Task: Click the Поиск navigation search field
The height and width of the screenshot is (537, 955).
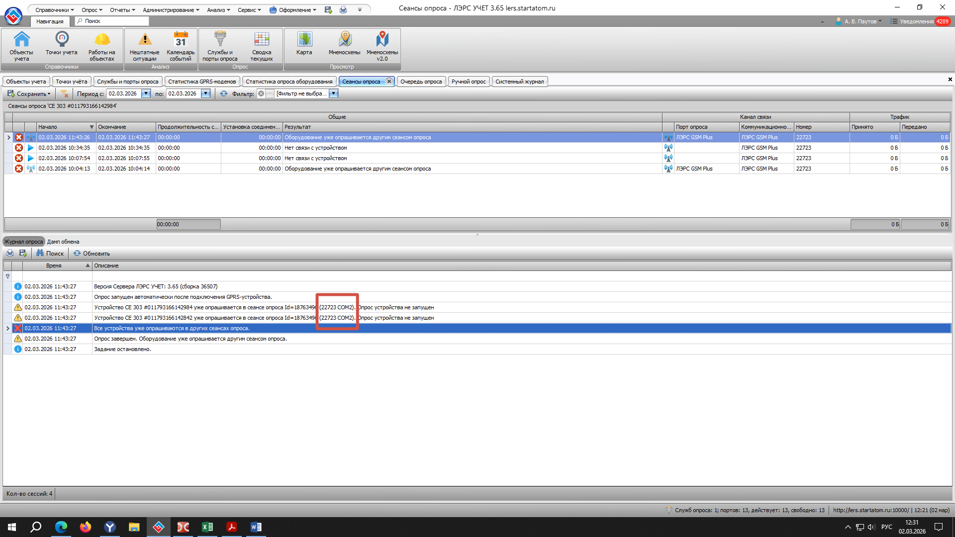Action: tap(112, 21)
